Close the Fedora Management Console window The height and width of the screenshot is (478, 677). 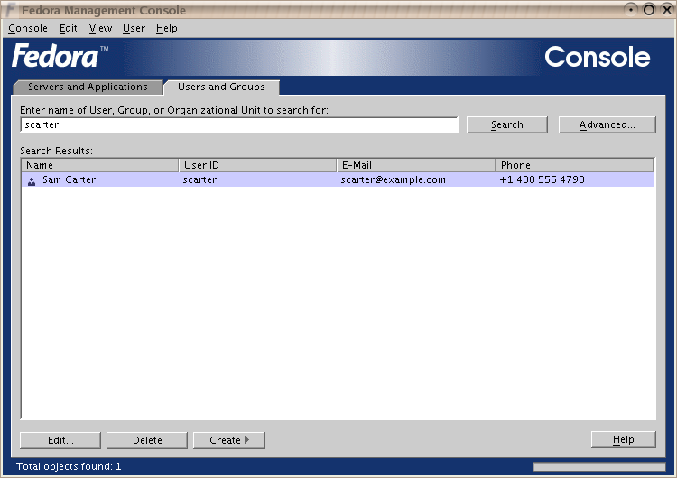click(667, 10)
